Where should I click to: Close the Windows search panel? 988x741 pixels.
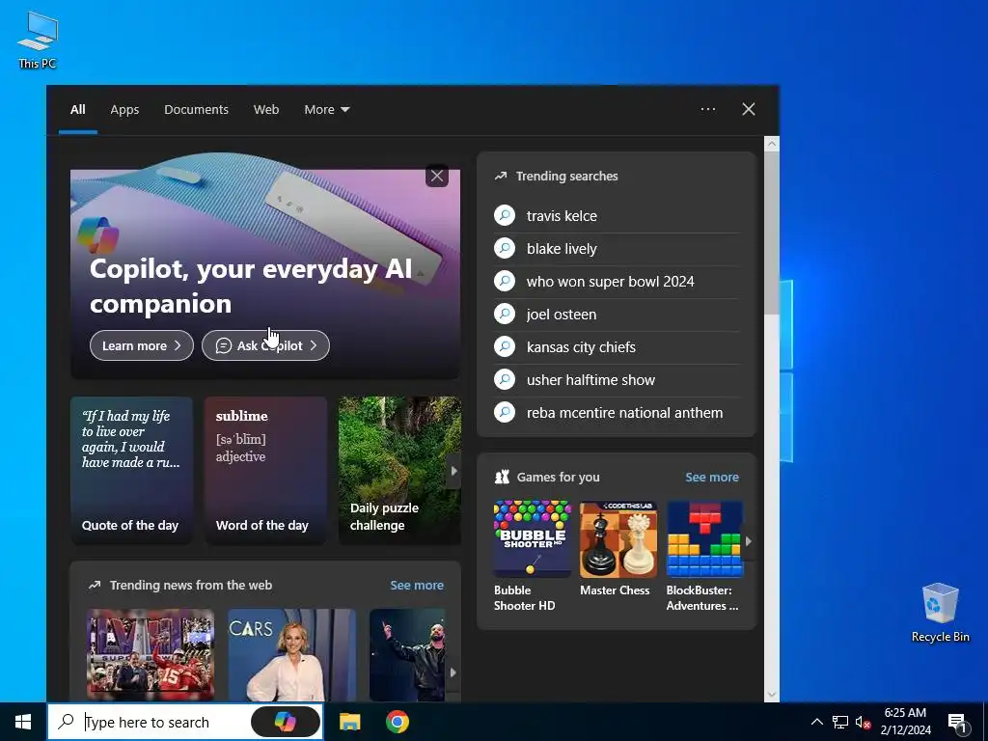(749, 109)
